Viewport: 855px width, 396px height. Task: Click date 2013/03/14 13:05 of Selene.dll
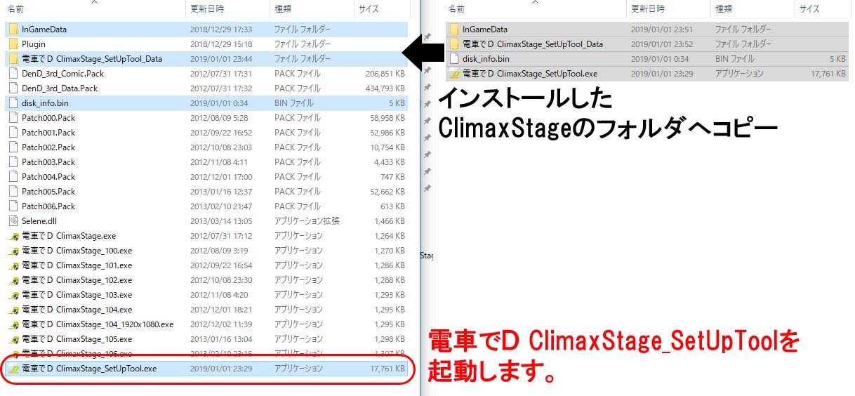[x=220, y=221]
